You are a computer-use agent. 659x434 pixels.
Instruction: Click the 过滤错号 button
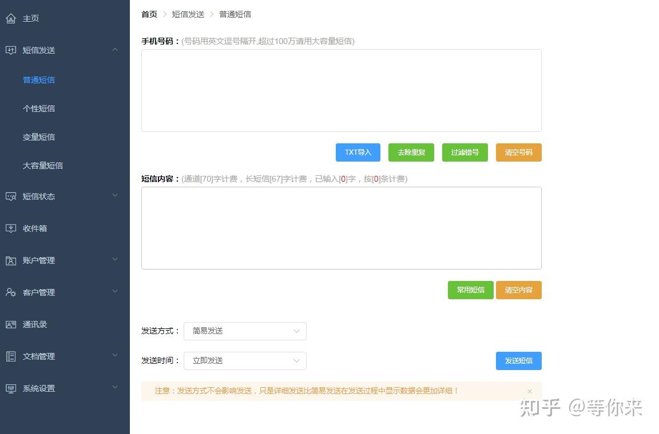[x=465, y=152]
